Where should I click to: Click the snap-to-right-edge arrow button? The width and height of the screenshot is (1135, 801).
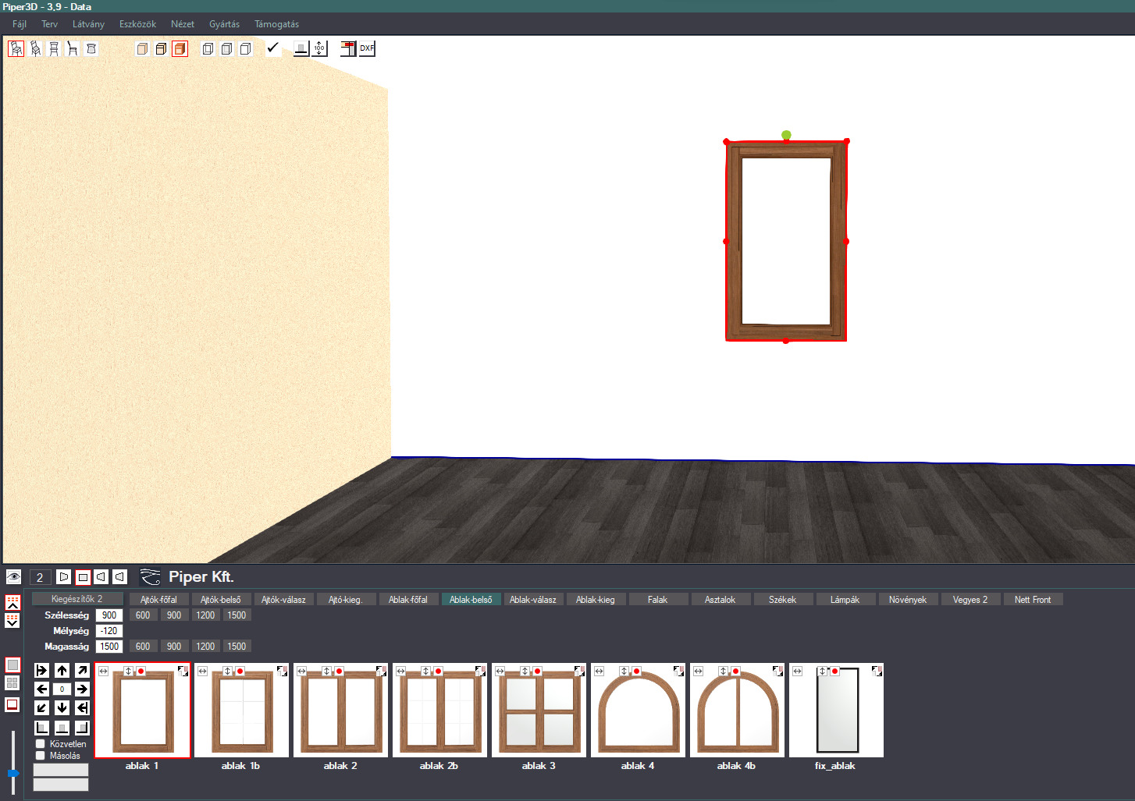[x=82, y=707]
